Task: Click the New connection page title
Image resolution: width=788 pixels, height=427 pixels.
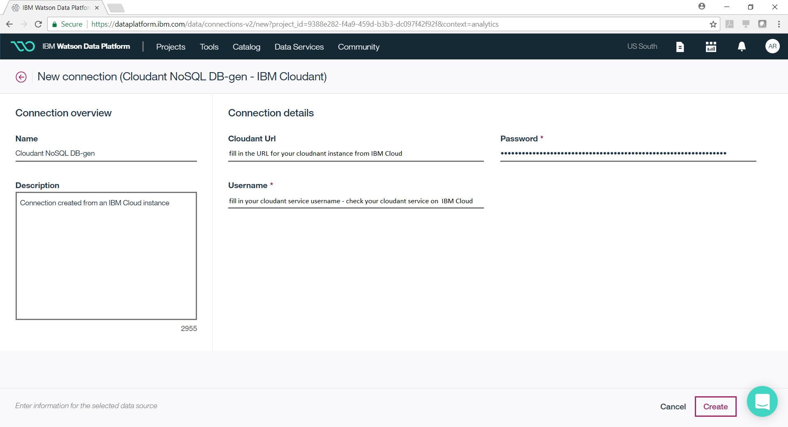Action: (x=182, y=77)
